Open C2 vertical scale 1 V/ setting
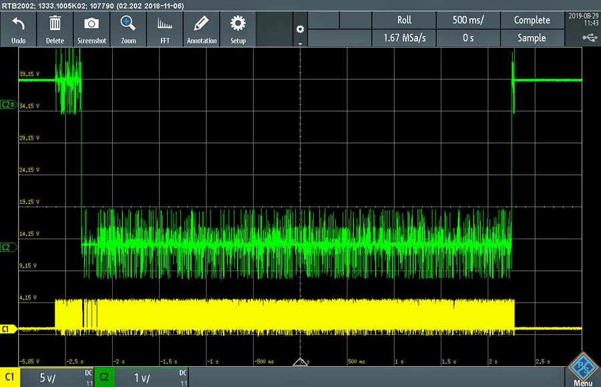Viewport: 601px width, 387px height. tap(151, 378)
